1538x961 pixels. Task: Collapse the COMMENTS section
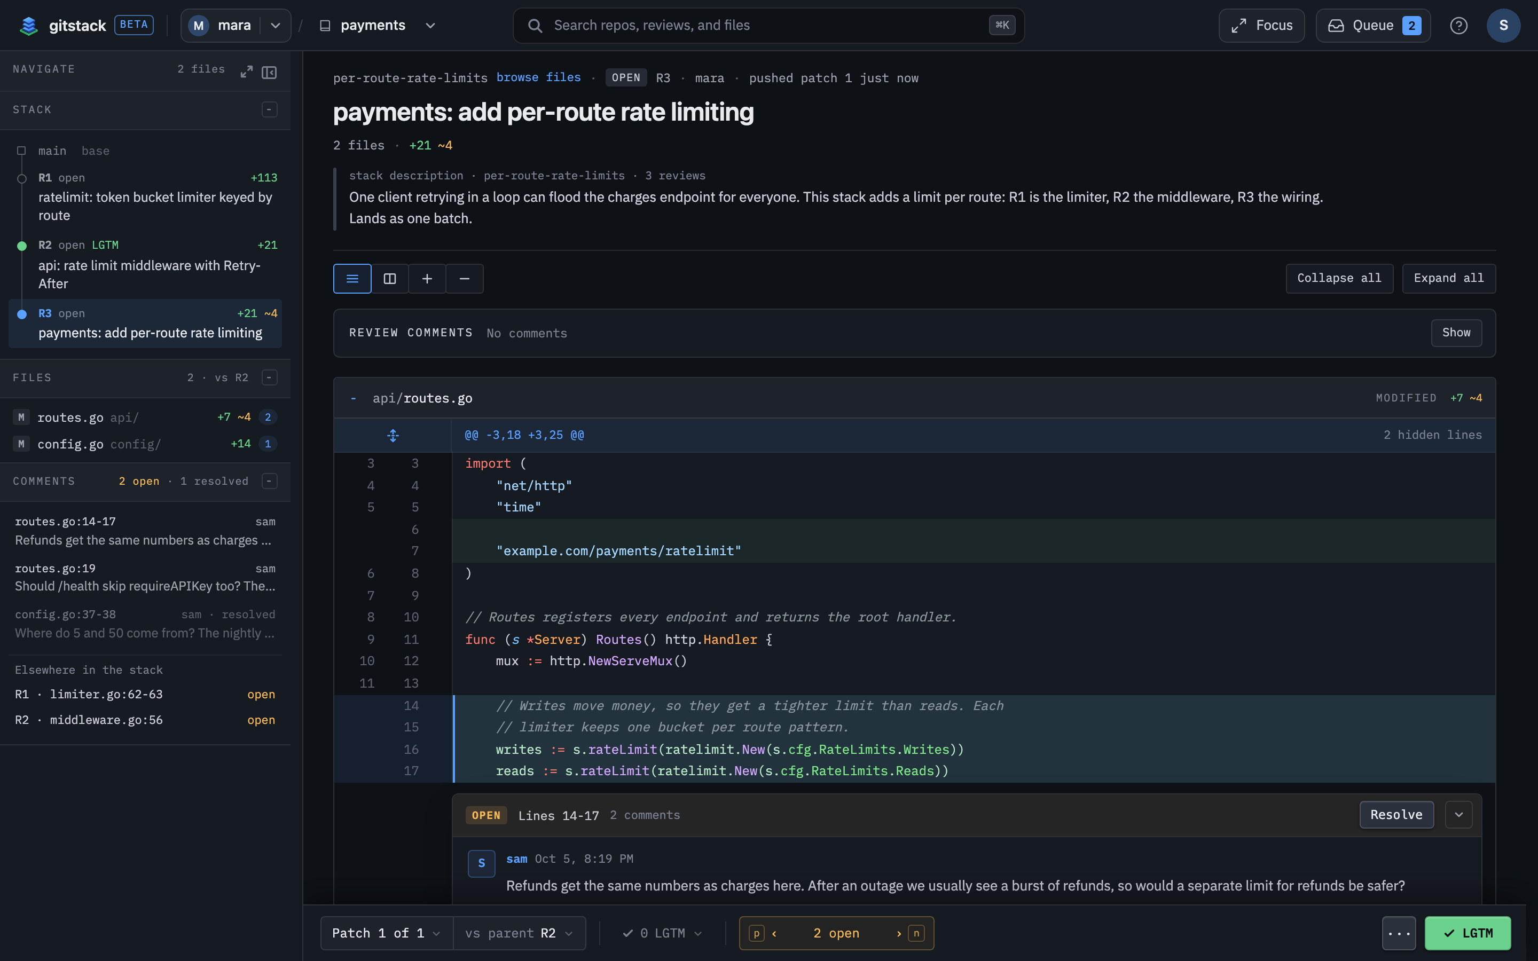click(x=270, y=481)
